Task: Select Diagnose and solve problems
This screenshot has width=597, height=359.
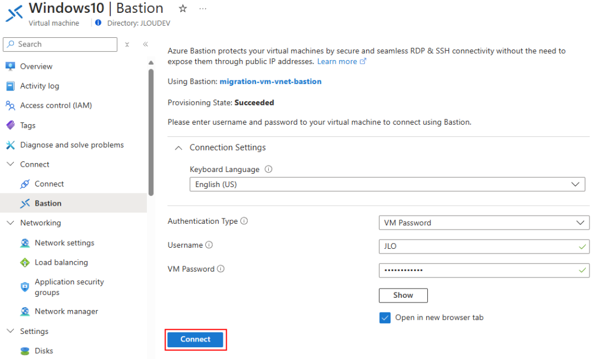Action: tap(72, 145)
